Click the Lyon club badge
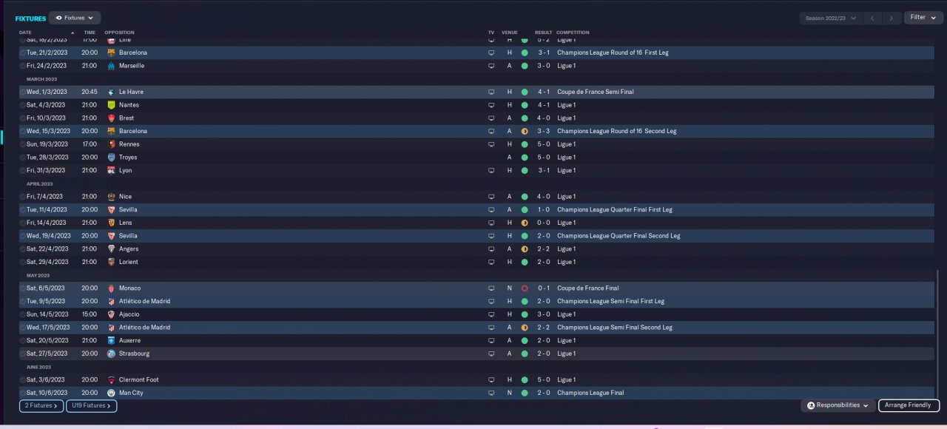947x429 pixels. [x=112, y=170]
